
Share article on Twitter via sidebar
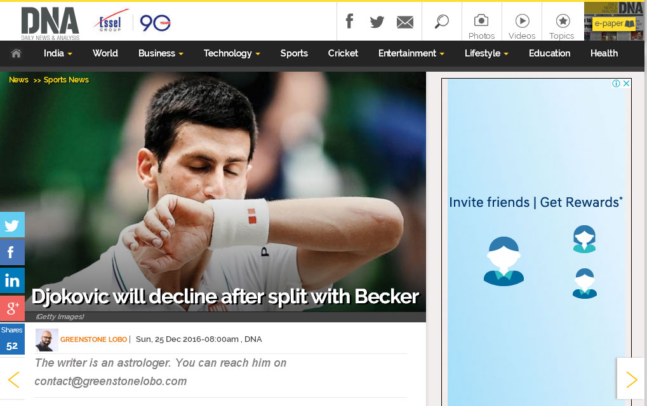click(x=12, y=225)
